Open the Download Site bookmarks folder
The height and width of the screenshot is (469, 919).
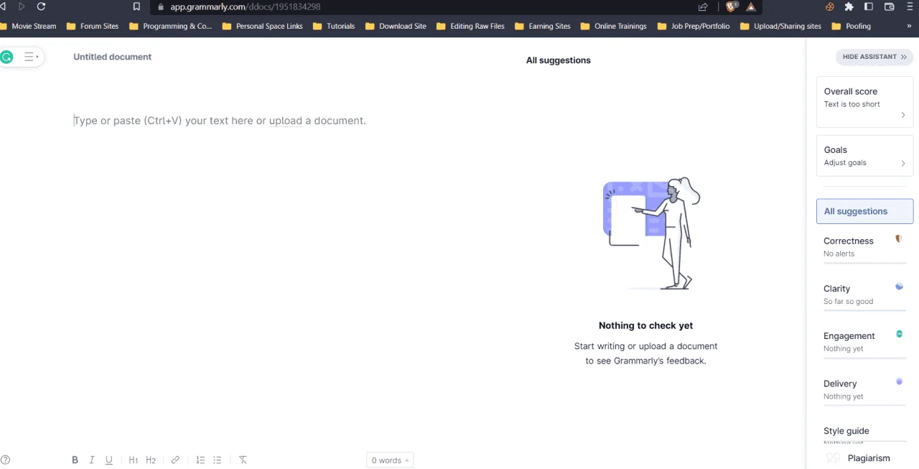(396, 26)
